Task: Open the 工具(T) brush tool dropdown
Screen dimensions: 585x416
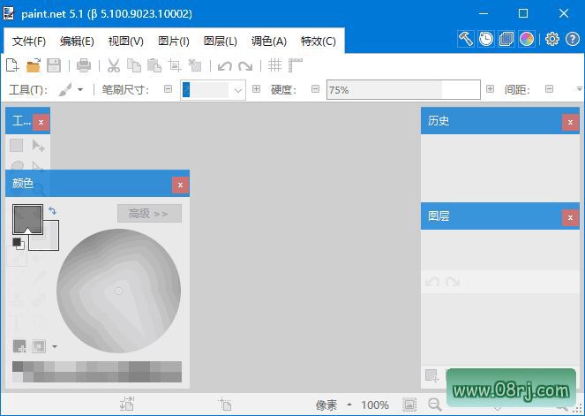Action: click(x=70, y=89)
